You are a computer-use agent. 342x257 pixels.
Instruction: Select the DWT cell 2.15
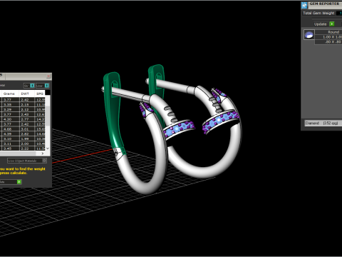27,104
